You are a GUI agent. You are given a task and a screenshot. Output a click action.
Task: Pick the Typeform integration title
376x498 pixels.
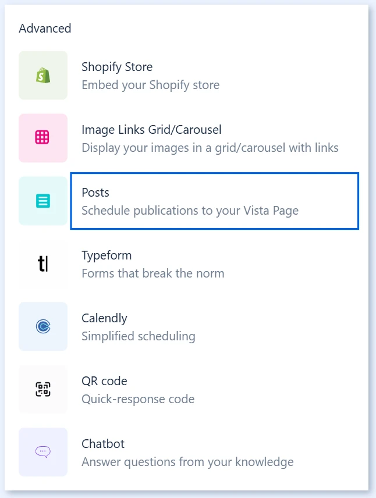coord(107,255)
